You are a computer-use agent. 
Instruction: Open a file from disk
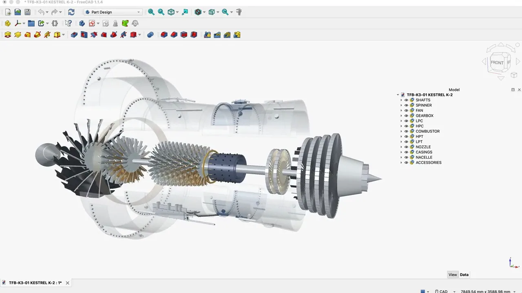(18, 12)
